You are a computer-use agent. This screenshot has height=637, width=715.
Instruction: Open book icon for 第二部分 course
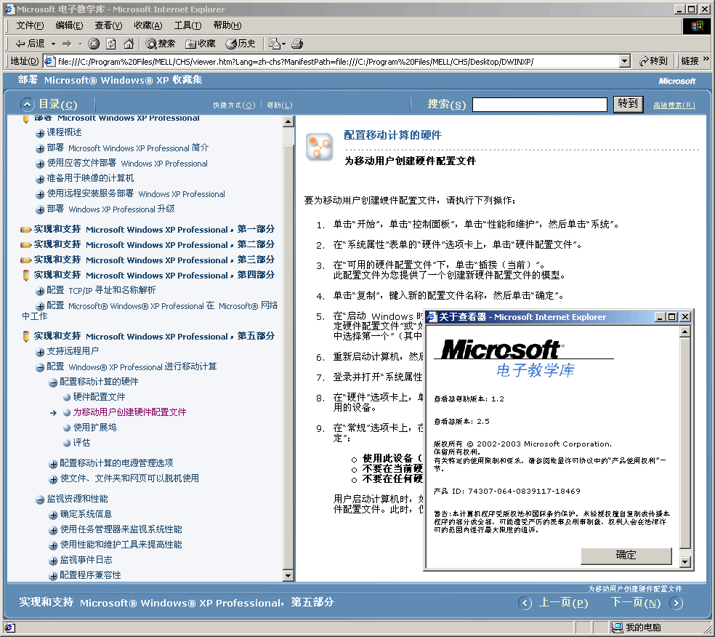(x=26, y=245)
